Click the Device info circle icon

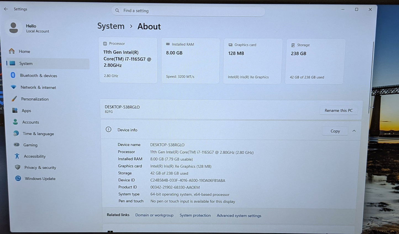point(109,129)
